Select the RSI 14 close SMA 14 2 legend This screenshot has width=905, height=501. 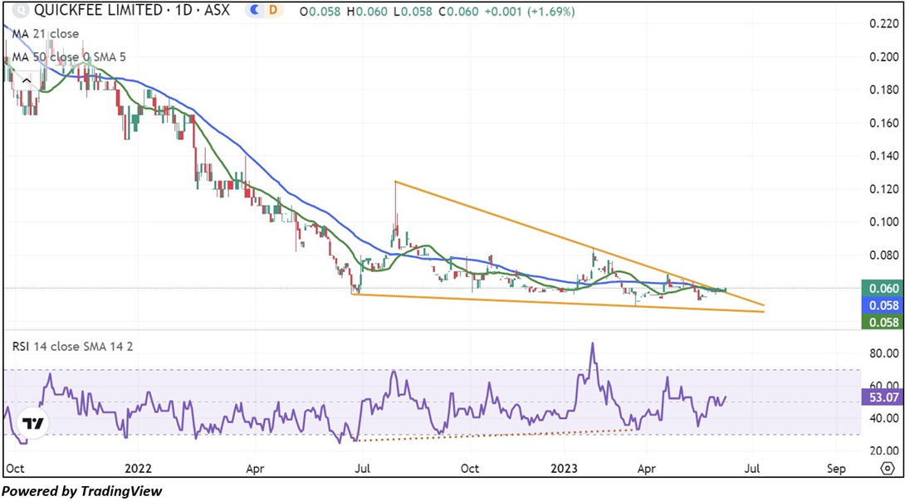[x=73, y=347]
